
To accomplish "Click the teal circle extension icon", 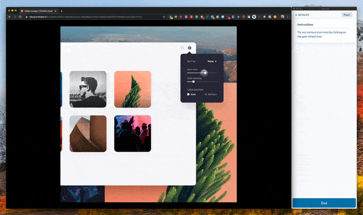I will click(197, 17).
